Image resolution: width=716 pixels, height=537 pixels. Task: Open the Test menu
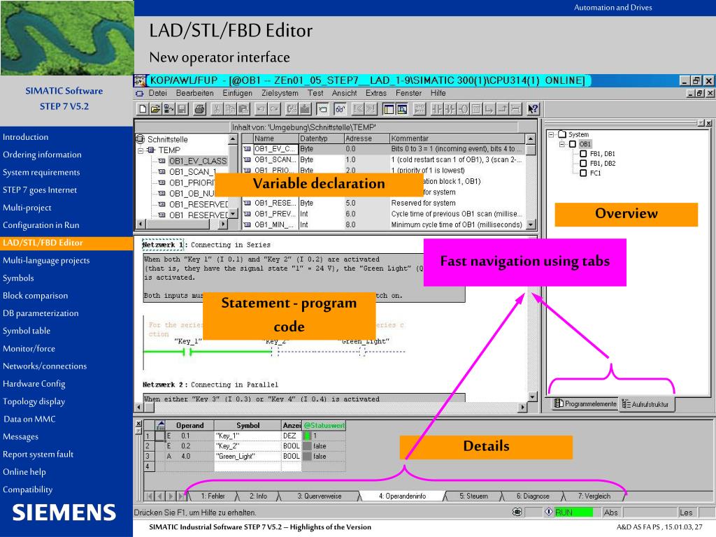tap(315, 93)
